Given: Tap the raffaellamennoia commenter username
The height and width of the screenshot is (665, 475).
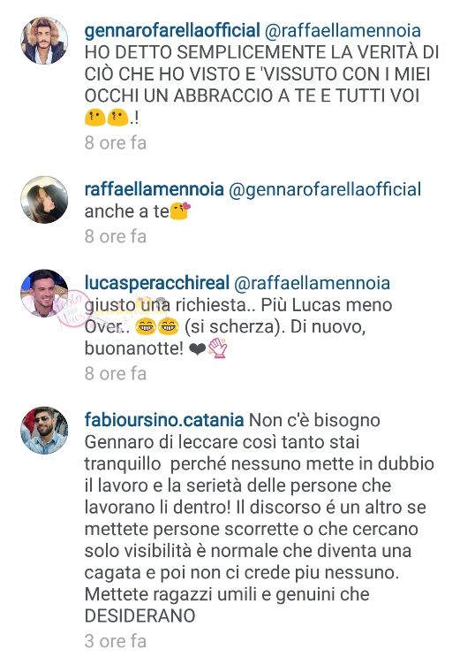Looking at the screenshot, I should coord(155,189).
